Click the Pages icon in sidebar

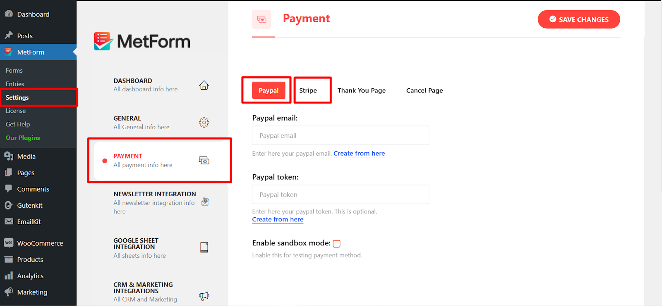pos(9,173)
